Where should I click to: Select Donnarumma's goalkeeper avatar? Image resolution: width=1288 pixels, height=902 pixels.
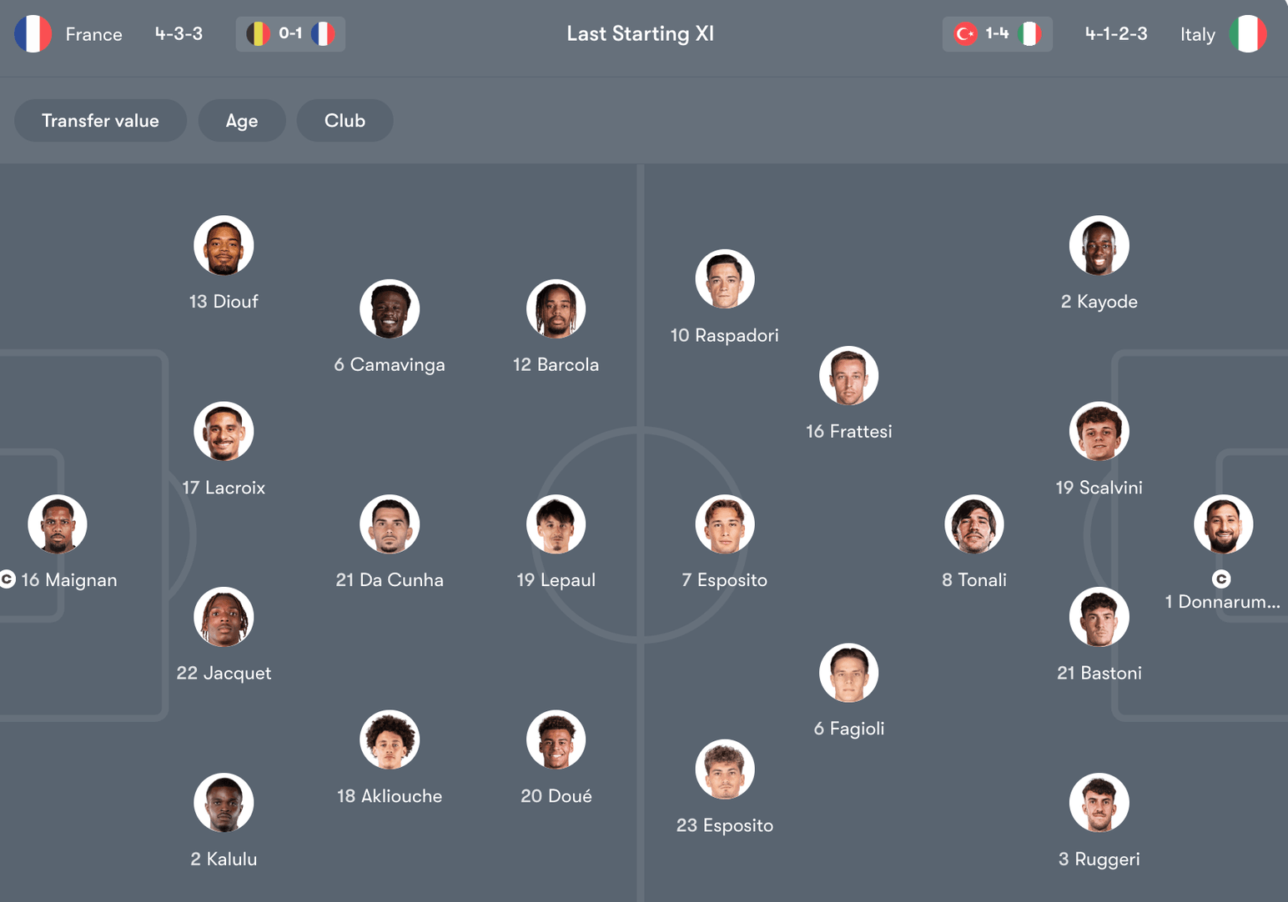point(1223,524)
